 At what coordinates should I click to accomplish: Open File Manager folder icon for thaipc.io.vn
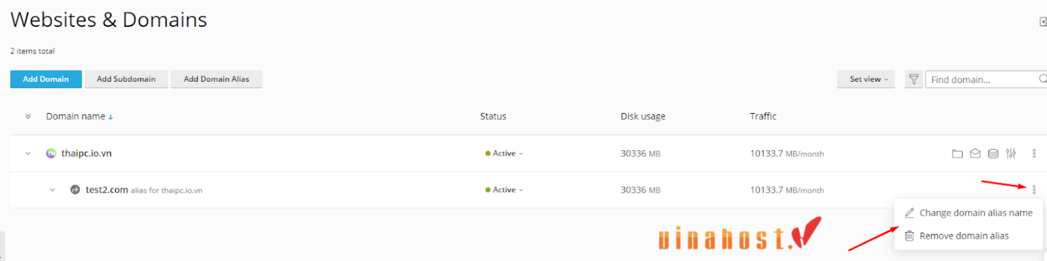[x=957, y=154]
